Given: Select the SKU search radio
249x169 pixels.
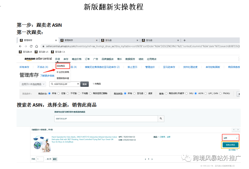Looking at the screenshot, I should [186, 93].
